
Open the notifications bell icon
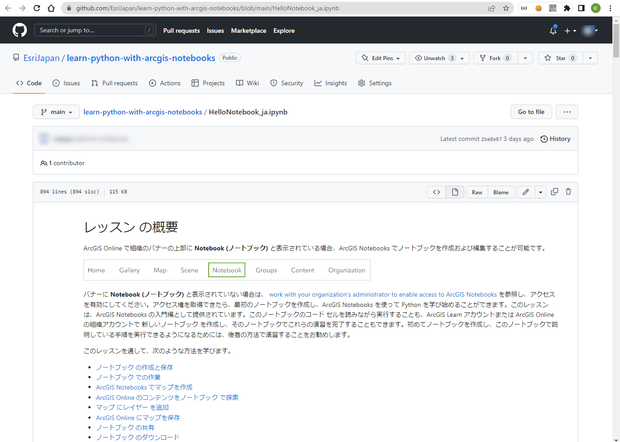coord(553,31)
